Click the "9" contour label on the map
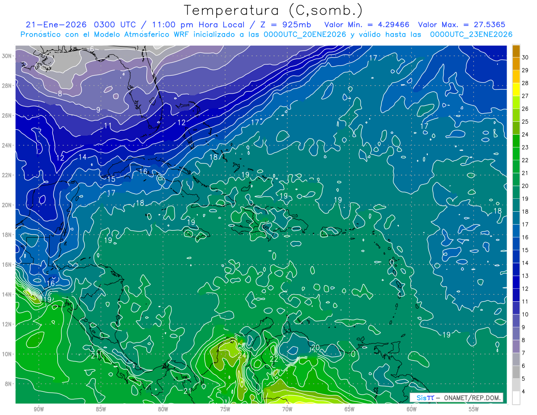 pyautogui.click(x=98, y=110)
